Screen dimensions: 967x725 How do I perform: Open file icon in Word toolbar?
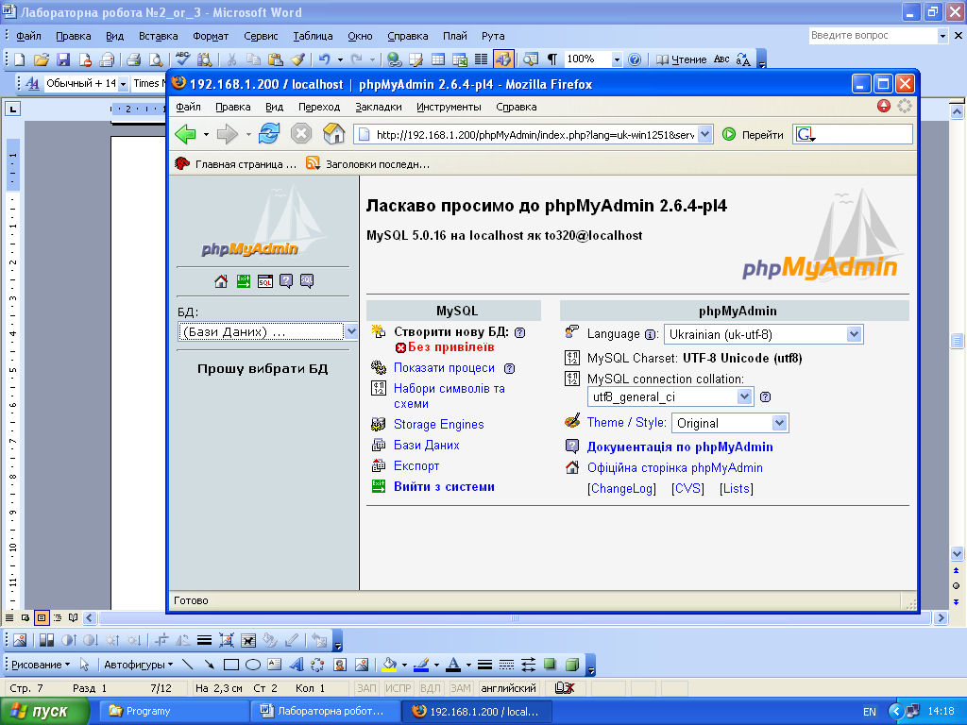[42, 59]
